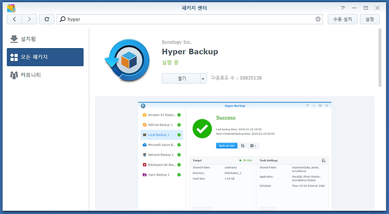The image size is (389, 214).
Task: Click the list menu dropdown icon in preview
Action: click(253, 146)
